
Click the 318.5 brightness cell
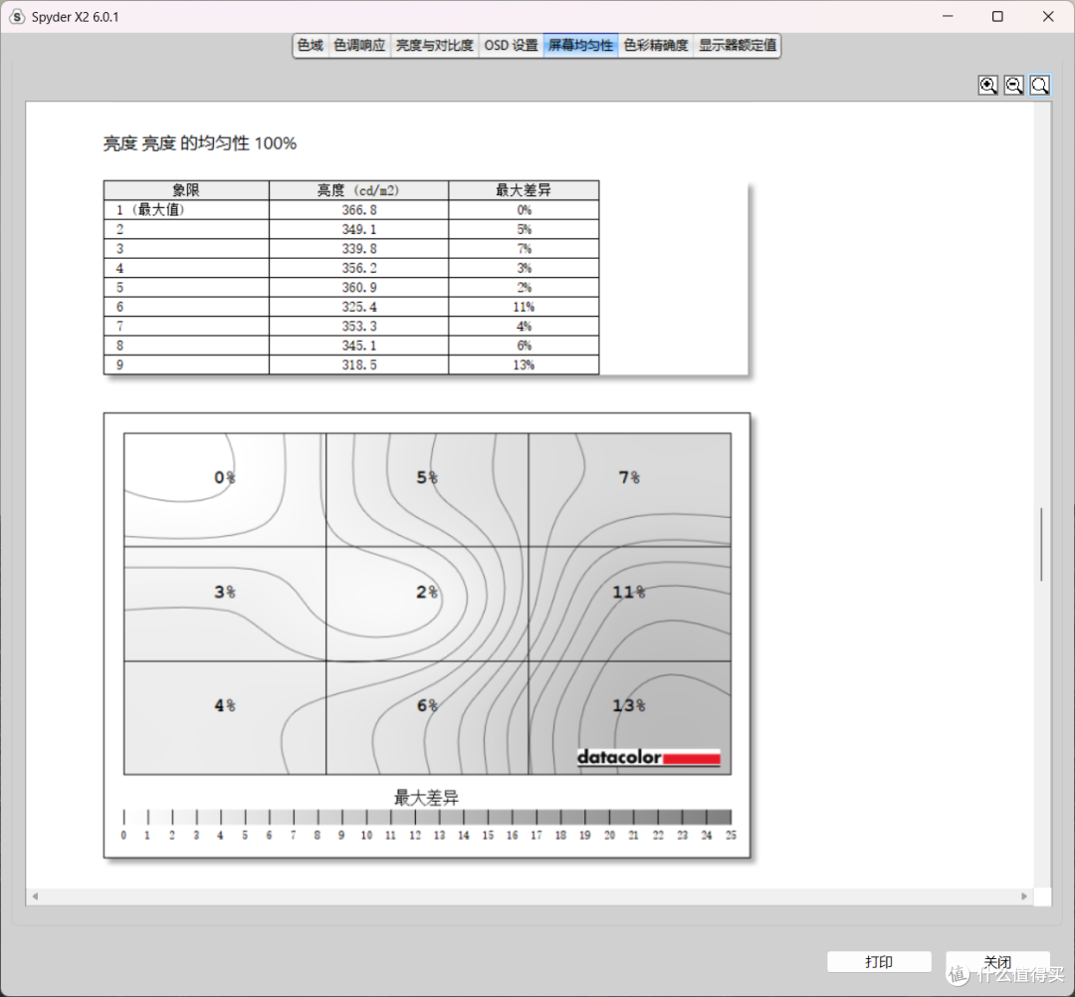click(358, 365)
